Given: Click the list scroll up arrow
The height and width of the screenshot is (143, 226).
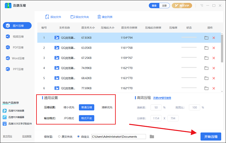Looking at the screenshot, I should 222,34.
